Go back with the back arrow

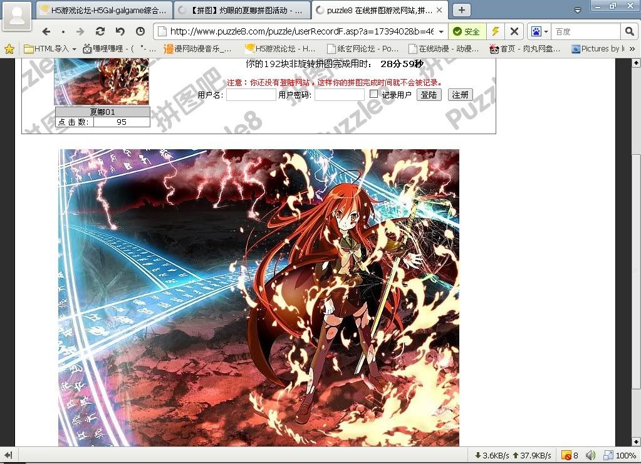click(46, 31)
